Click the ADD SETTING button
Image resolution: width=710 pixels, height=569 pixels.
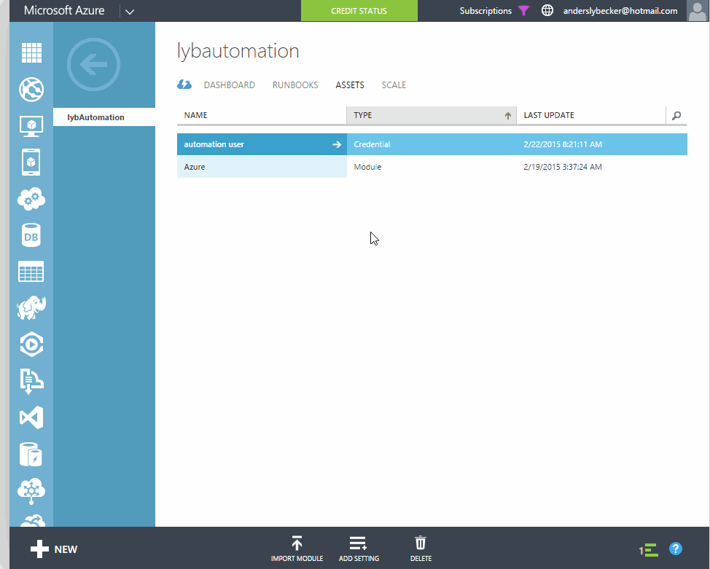(359, 549)
